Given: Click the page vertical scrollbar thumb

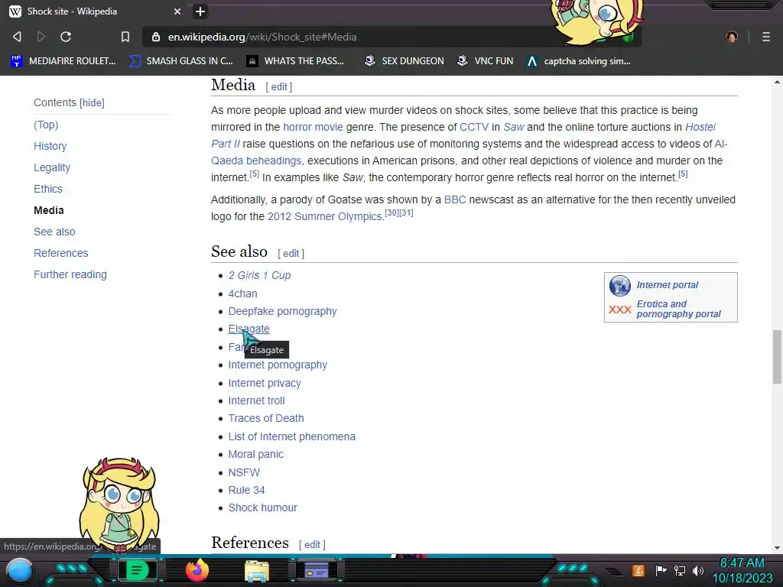Looking at the screenshot, I should tap(777, 357).
